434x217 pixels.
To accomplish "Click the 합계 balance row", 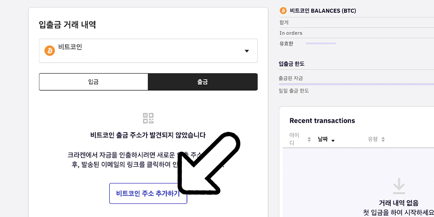I will [357, 23].
